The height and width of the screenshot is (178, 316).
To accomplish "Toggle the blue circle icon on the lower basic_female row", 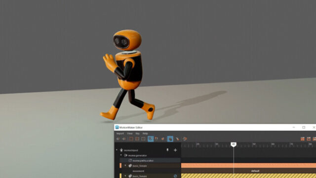I will click(x=175, y=176).
